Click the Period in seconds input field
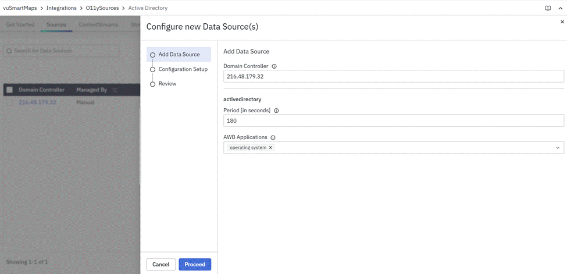 coord(393,120)
